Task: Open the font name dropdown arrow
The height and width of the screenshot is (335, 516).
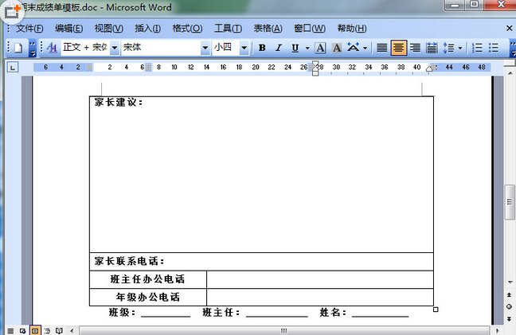Action: click(x=205, y=48)
